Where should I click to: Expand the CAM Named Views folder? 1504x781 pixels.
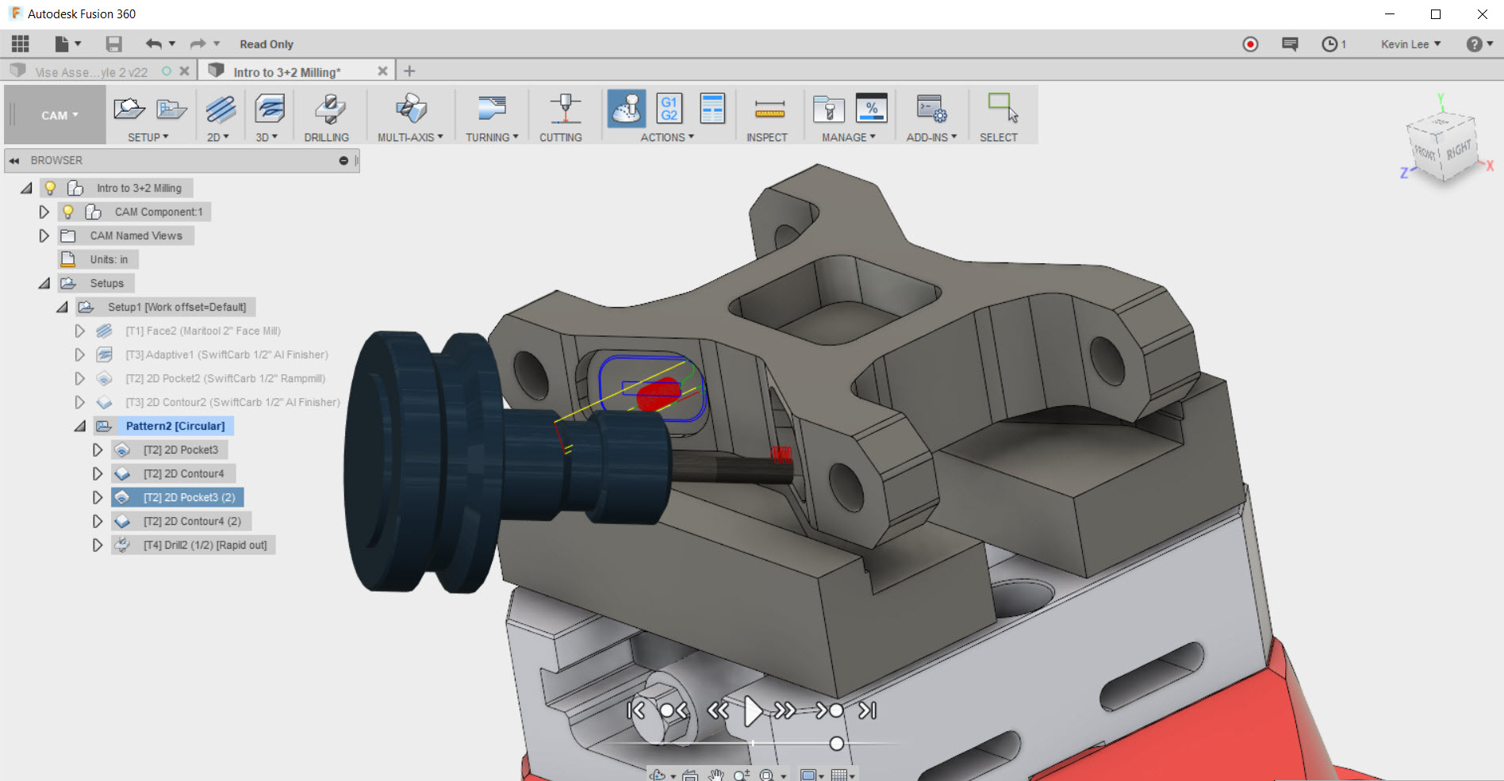click(44, 235)
